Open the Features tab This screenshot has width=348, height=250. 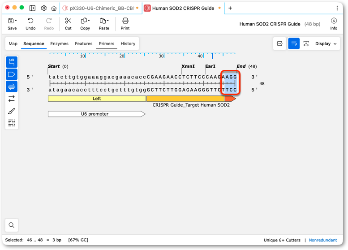(x=83, y=43)
